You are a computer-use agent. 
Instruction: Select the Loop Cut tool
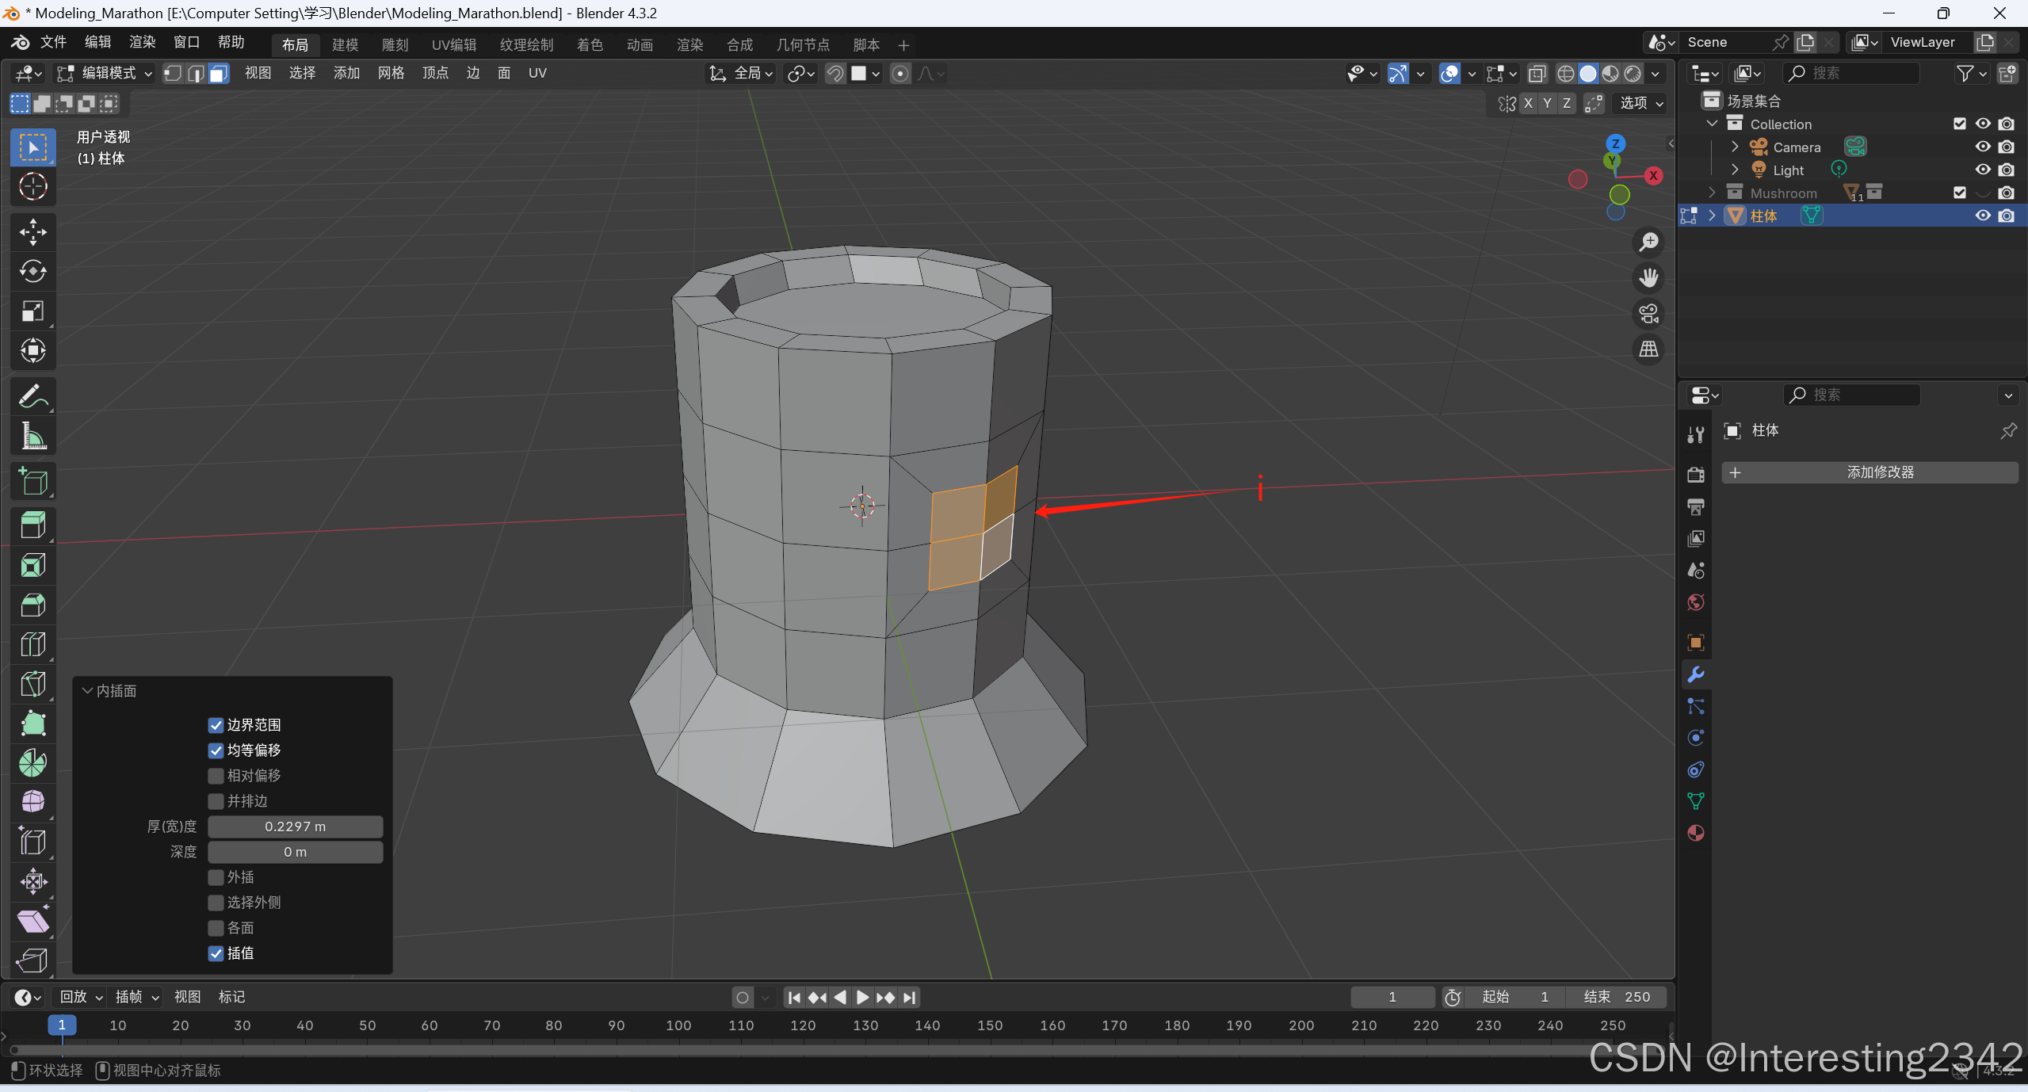pyautogui.click(x=32, y=644)
